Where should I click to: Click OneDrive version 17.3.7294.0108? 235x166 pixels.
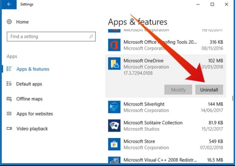(x=138, y=73)
